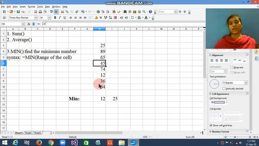Open the File menu

[3, 6]
